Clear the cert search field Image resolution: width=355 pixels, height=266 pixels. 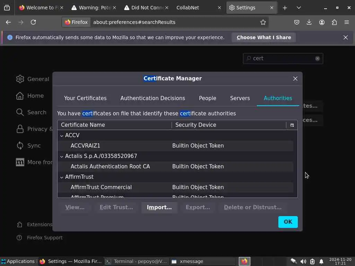click(318, 59)
